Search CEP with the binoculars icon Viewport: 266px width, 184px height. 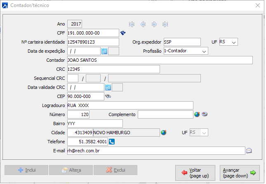[108, 96]
